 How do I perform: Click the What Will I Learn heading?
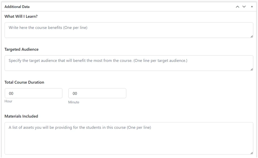pos(21,16)
